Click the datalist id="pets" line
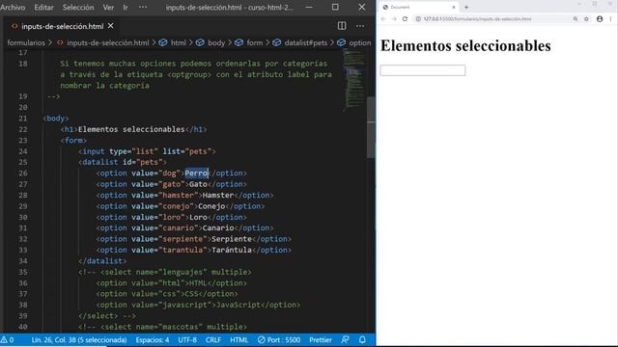The height and width of the screenshot is (347, 618). tap(123, 162)
